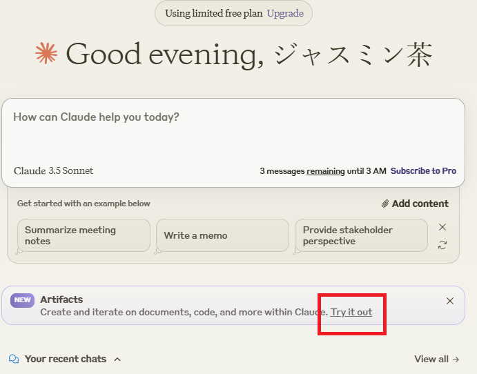Click the chat bubbles icon beside recent chats
The width and height of the screenshot is (477, 374).
[14, 359]
